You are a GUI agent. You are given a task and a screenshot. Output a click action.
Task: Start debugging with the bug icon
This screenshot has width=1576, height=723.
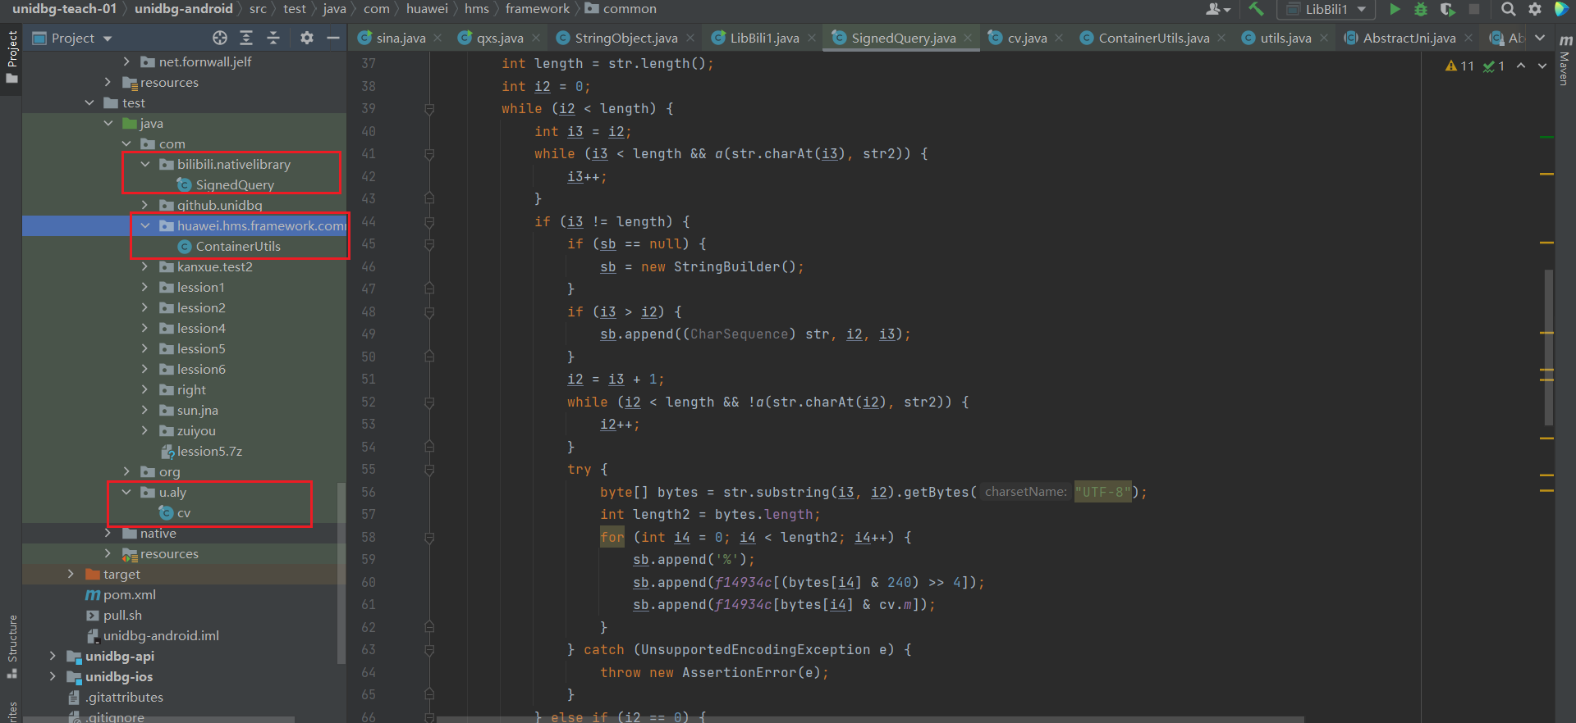pyautogui.click(x=1421, y=9)
